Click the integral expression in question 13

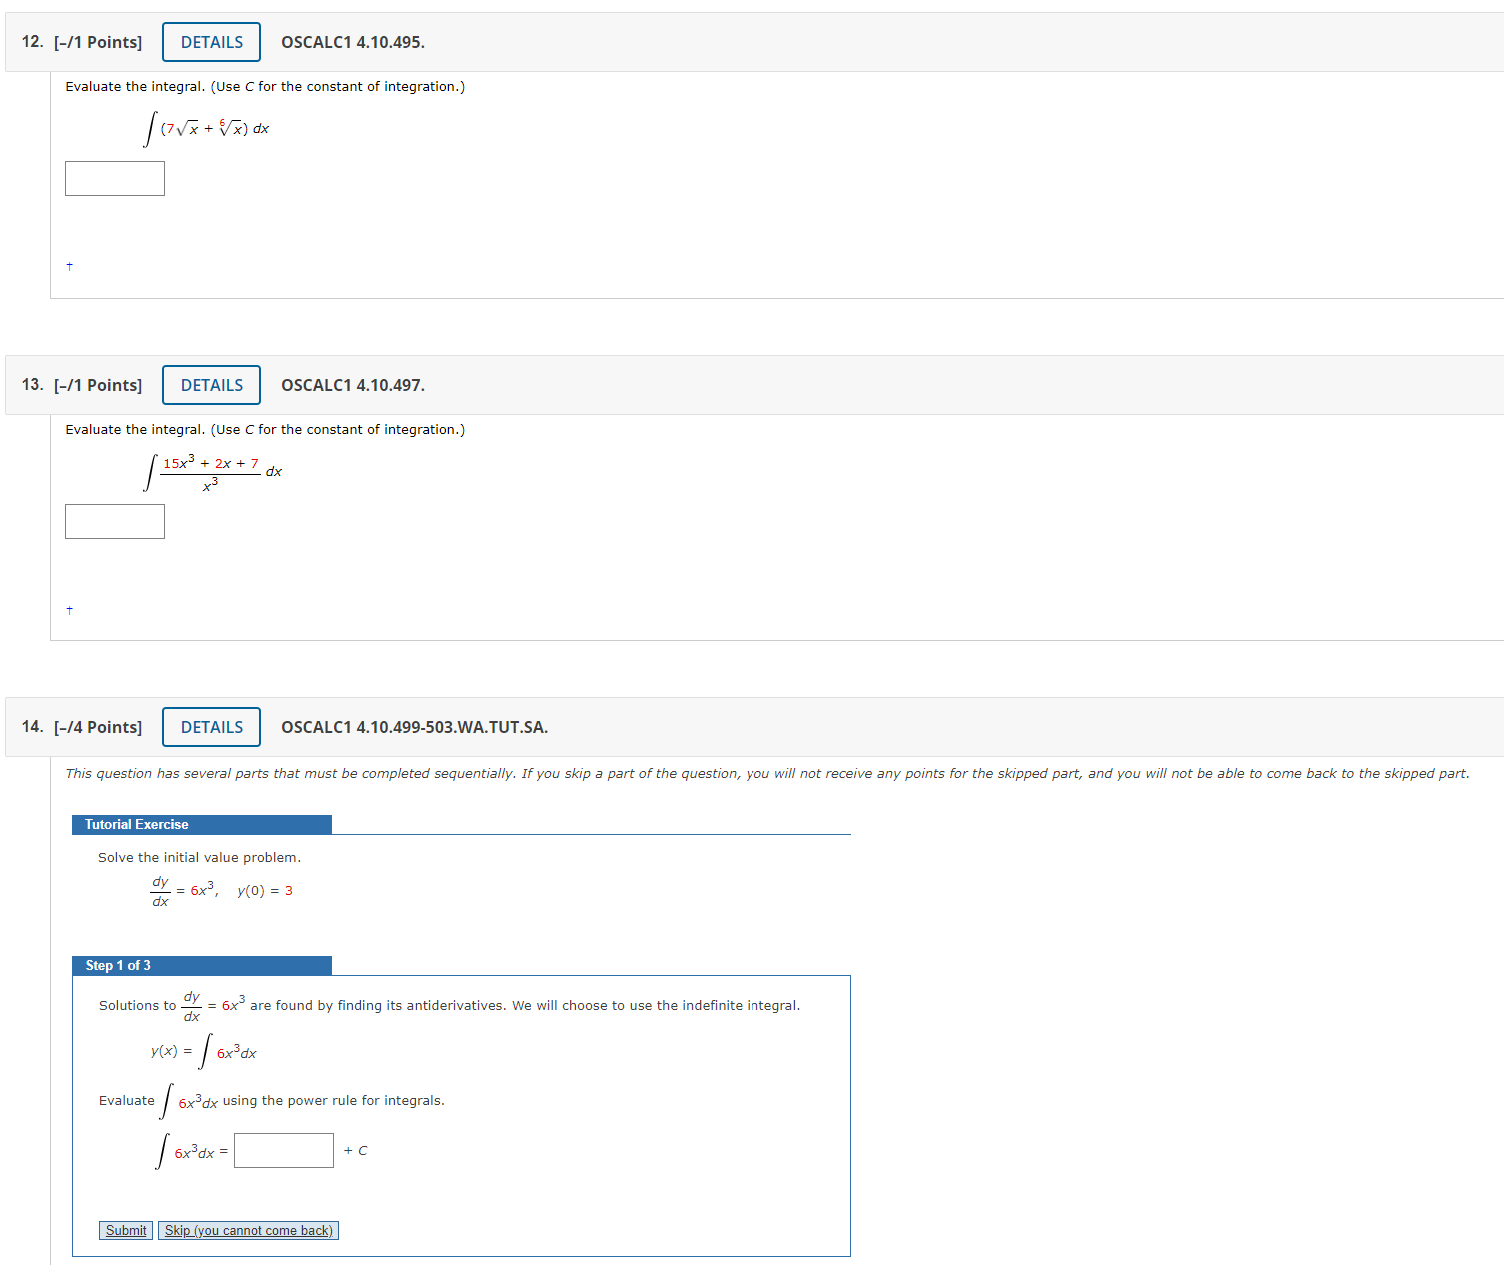coord(212,473)
